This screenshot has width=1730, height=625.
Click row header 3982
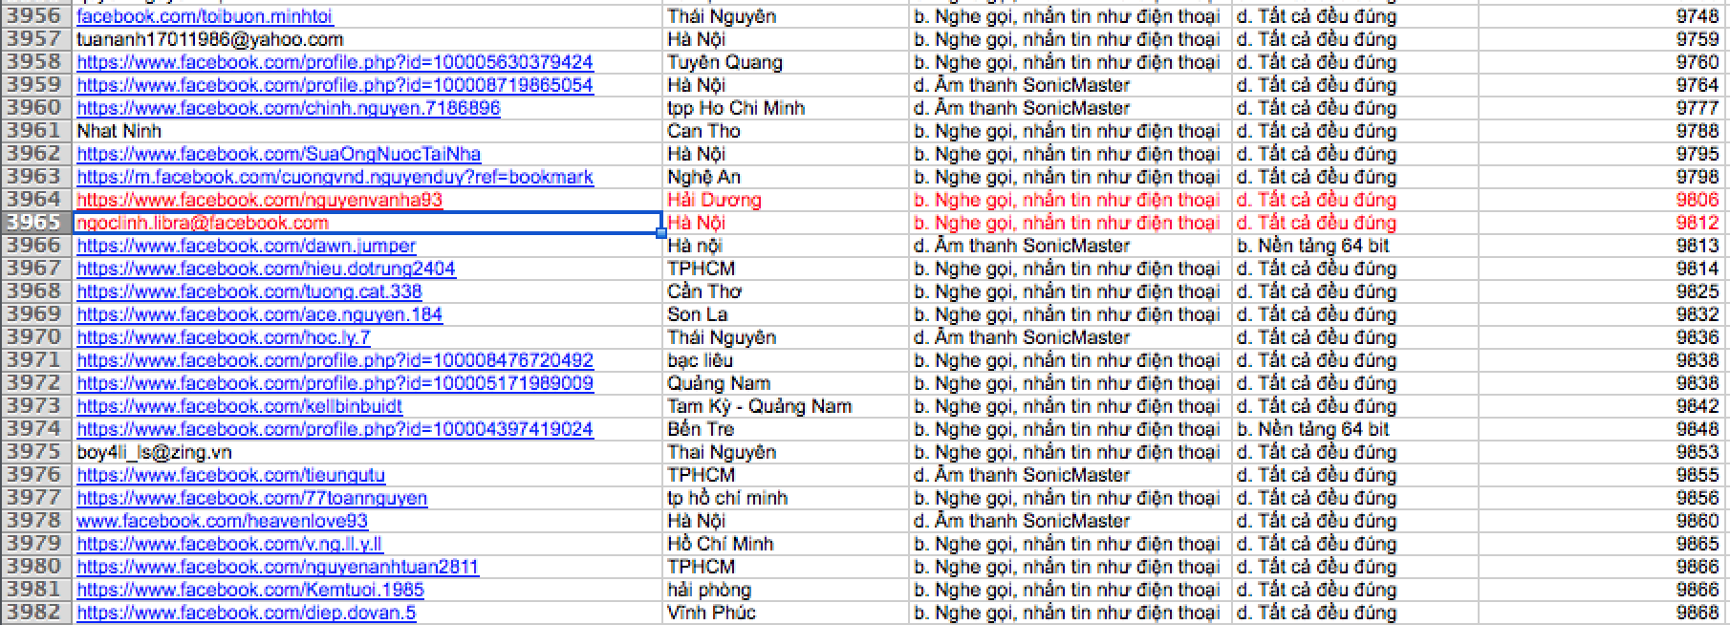(x=35, y=613)
